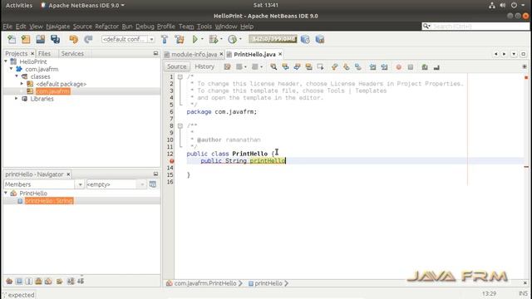Click the Shift Line Right icon
The width and height of the screenshot is (532, 299).
coord(384,67)
